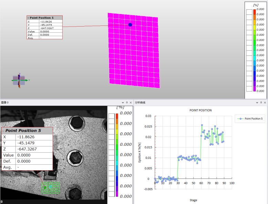This screenshot has height=204, width=268.
Task: Close the 分析曲线 panel
Action: 265,102
